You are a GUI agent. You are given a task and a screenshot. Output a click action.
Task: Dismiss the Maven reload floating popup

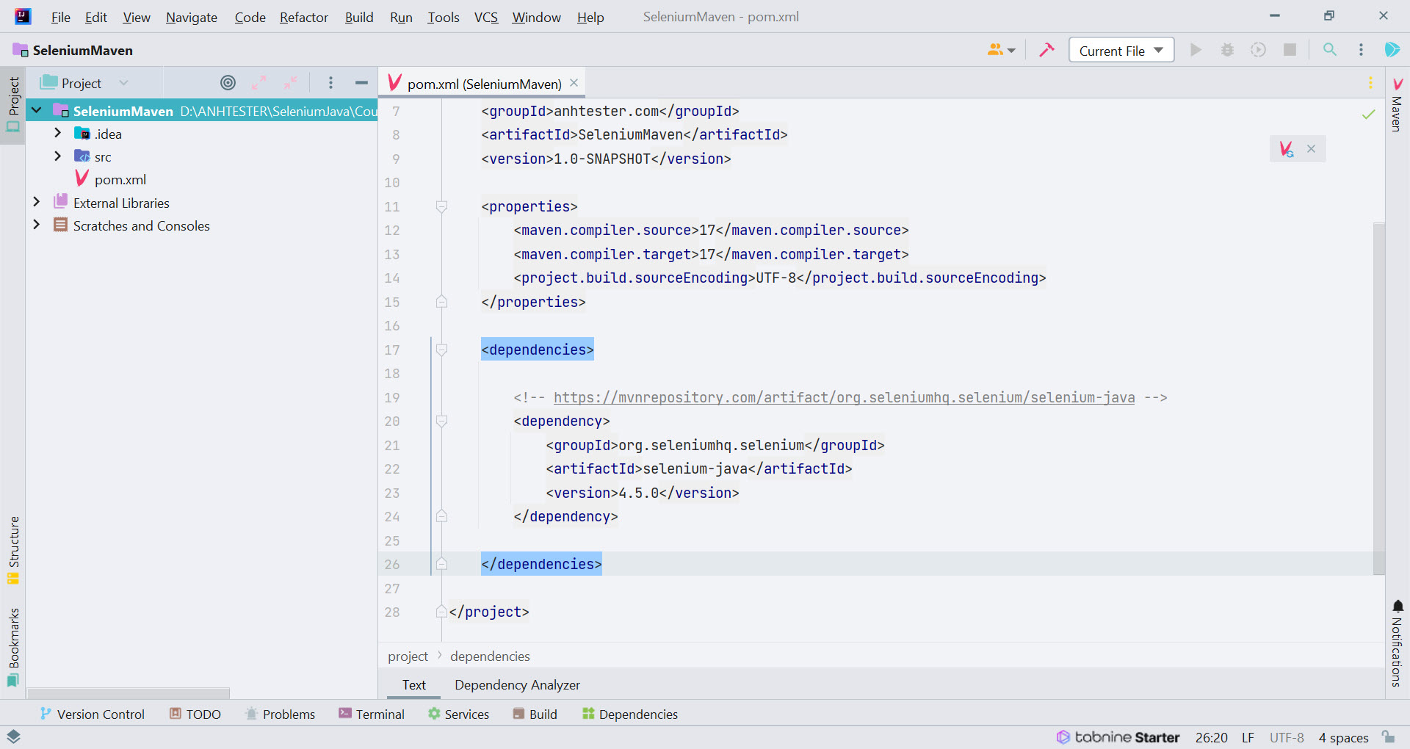(x=1311, y=149)
